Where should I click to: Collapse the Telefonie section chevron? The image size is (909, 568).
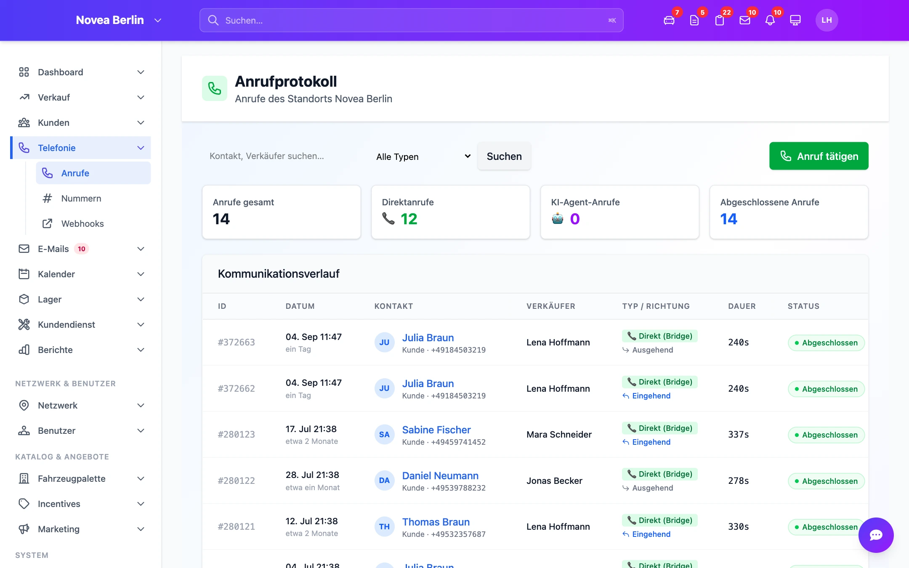pyautogui.click(x=141, y=148)
